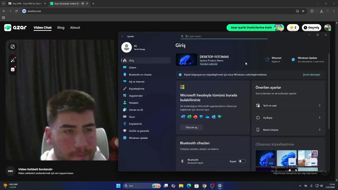Select Windows Update in the Settings sidebar
The height and width of the screenshot is (190, 338).
[146, 138]
